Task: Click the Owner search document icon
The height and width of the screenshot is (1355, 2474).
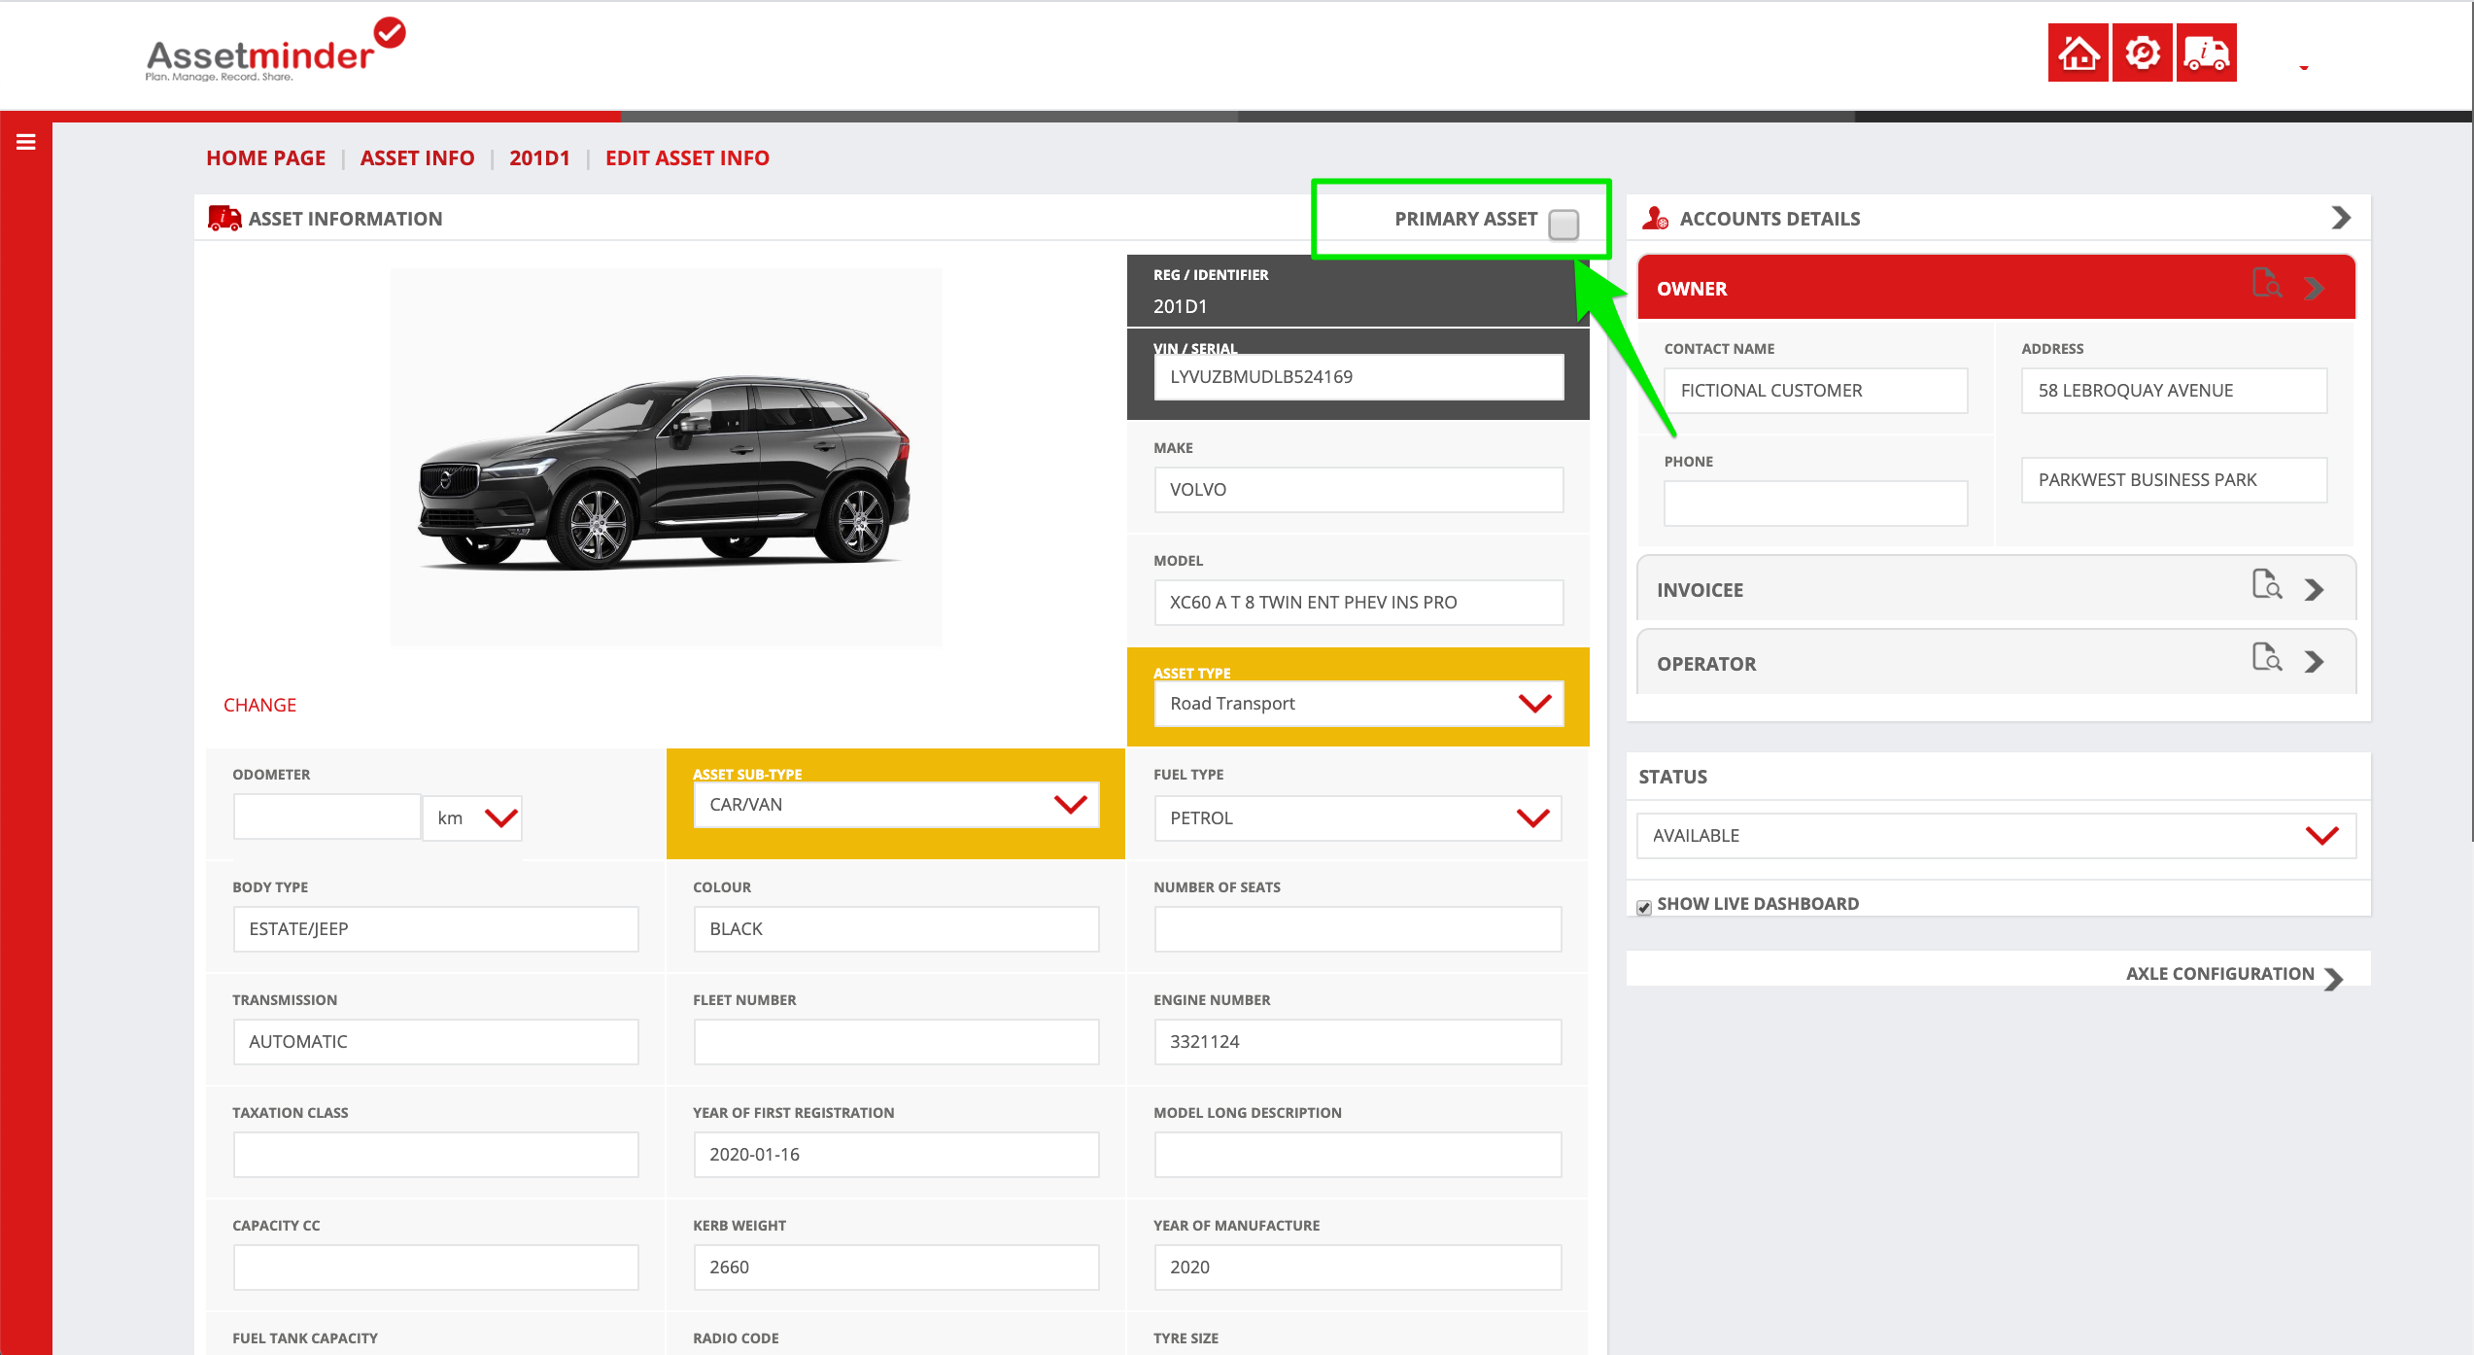Action: (2267, 283)
